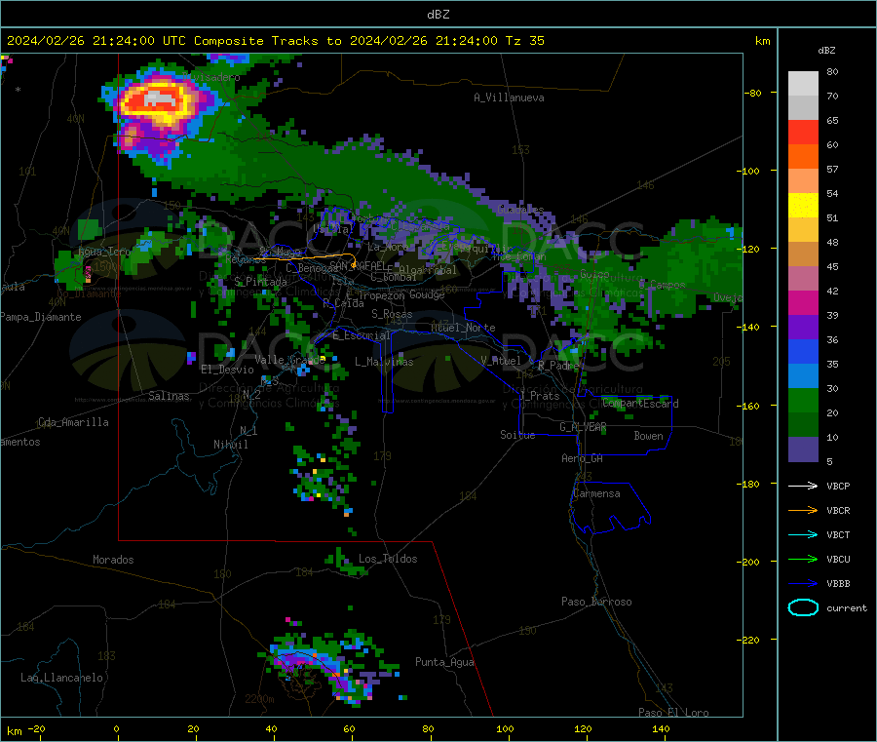This screenshot has height=742, width=877.
Task: Select the magenta 39-42 dBZ legend swatch
Action: pyautogui.click(x=803, y=302)
